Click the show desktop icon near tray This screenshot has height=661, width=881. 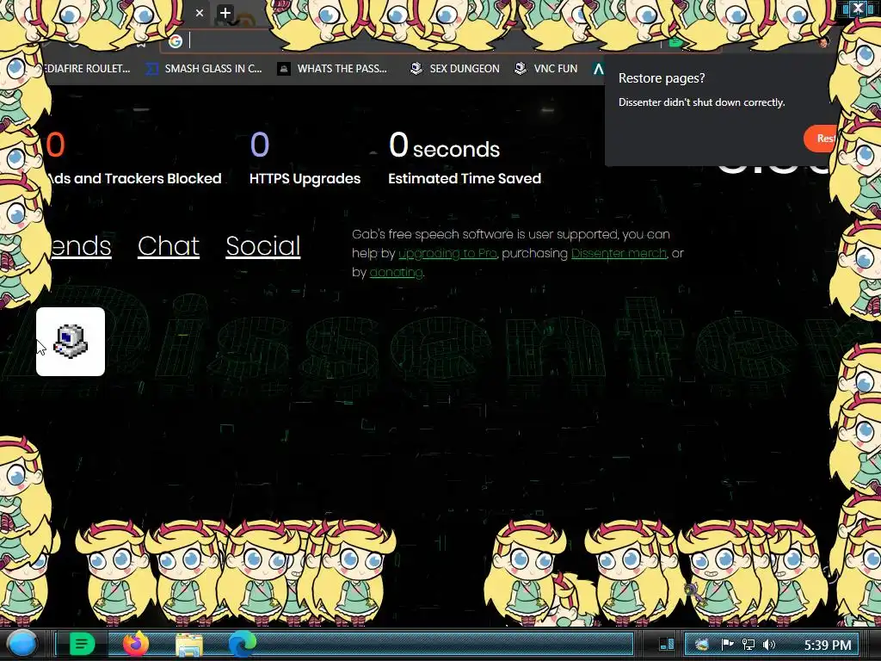click(x=667, y=644)
